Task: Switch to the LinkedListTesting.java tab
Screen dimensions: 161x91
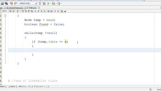Action: [x=16, y=8]
